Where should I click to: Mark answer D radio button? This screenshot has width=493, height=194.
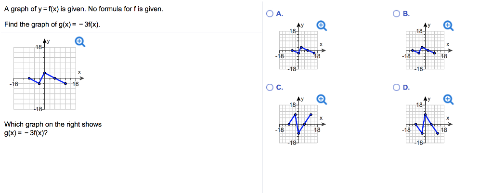[x=397, y=88]
